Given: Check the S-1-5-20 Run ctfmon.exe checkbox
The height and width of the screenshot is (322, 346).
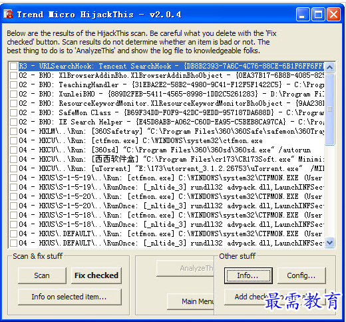Looking at the screenshot, I should pos(14,196).
